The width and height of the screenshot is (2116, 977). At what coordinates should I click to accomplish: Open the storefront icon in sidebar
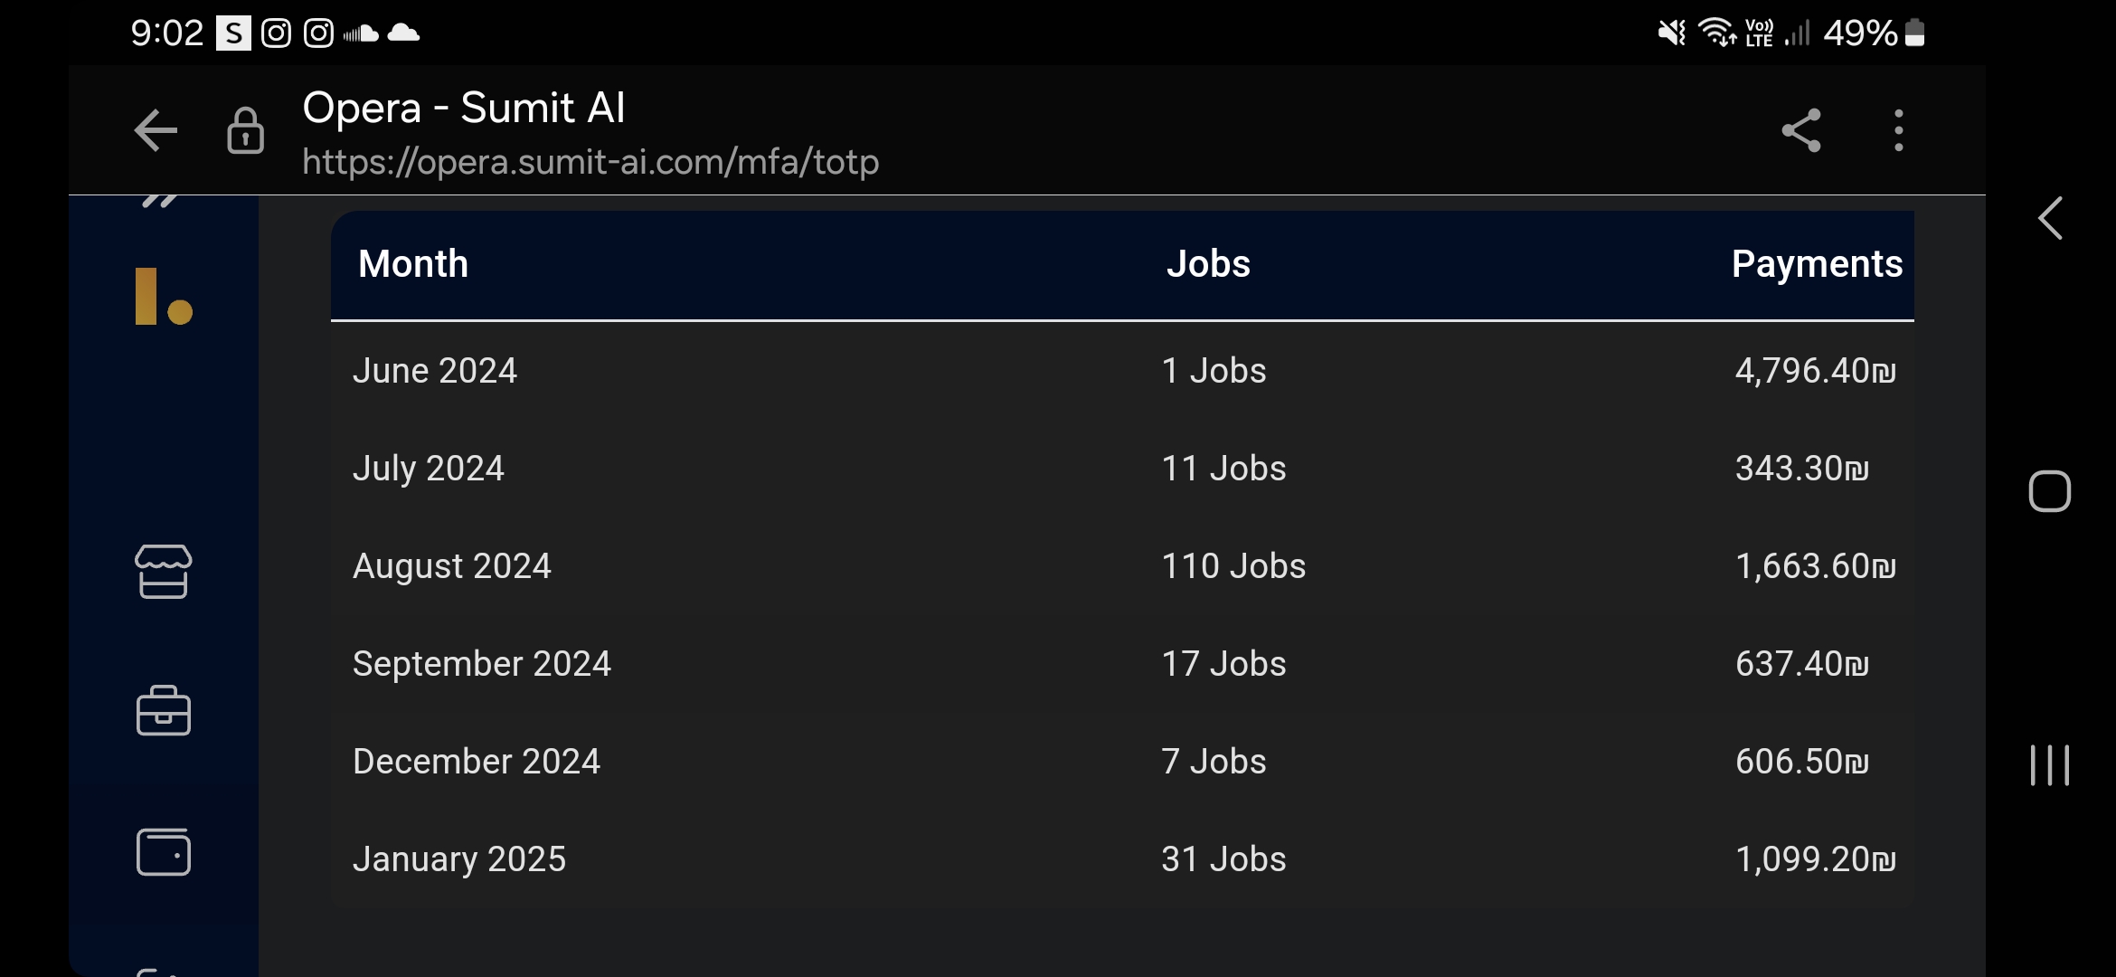tap(164, 571)
